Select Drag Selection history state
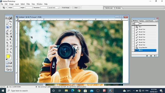Viewport: 165px width, 93px height. coord(145,48)
